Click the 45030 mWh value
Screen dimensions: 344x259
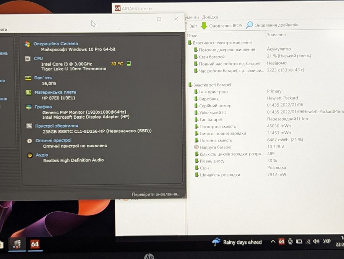279,126
